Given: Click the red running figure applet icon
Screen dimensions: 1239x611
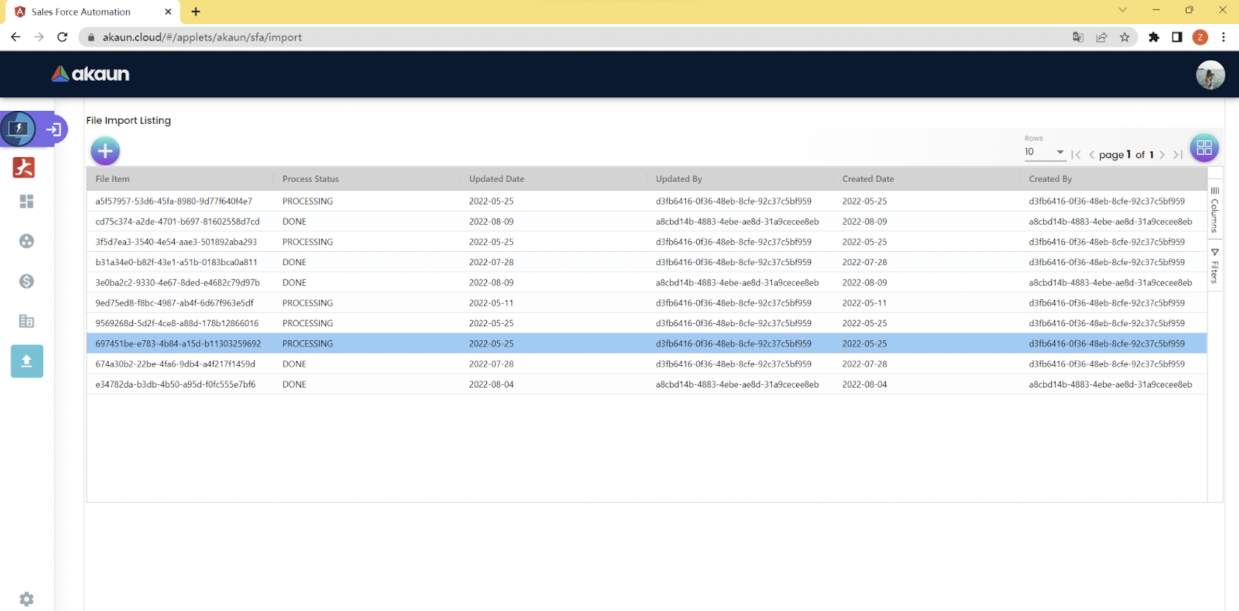Looking at the screenshot, I should click(x=24, y=168).
